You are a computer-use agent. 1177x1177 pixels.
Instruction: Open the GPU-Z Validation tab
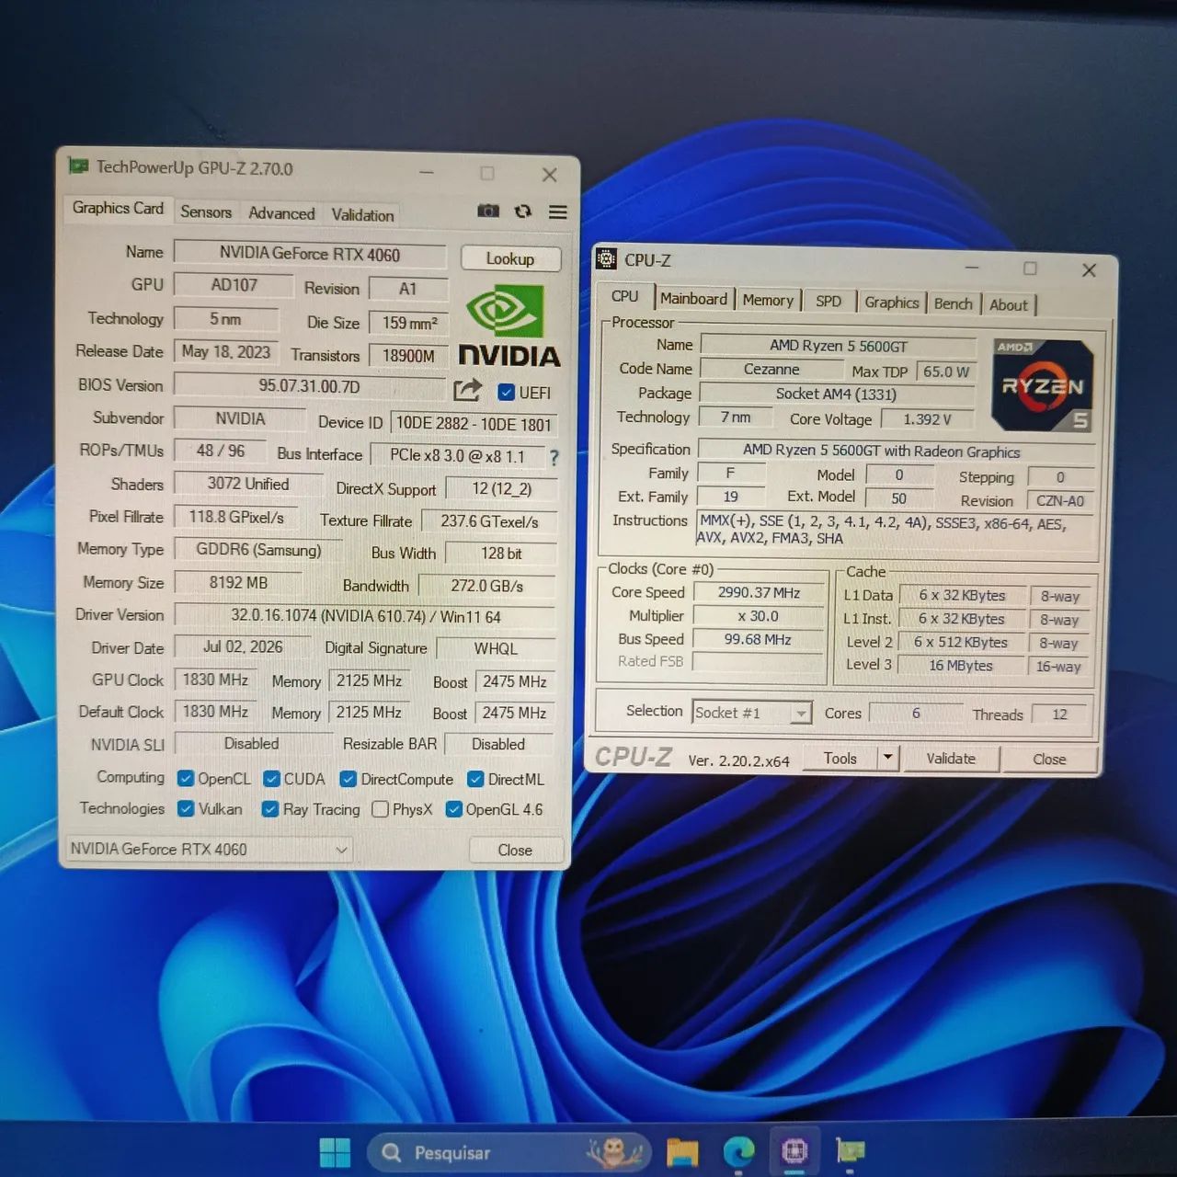[x=362, y=215]
